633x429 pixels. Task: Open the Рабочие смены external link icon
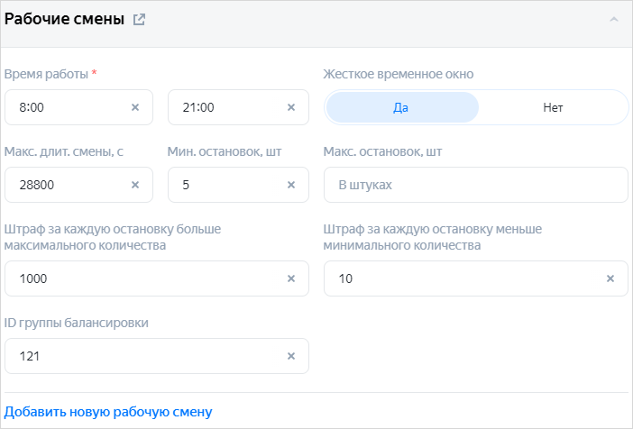coord(139,20)
